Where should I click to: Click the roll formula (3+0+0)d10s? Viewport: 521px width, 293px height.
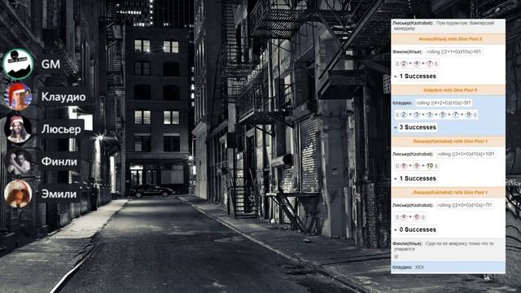click(466, 154)
